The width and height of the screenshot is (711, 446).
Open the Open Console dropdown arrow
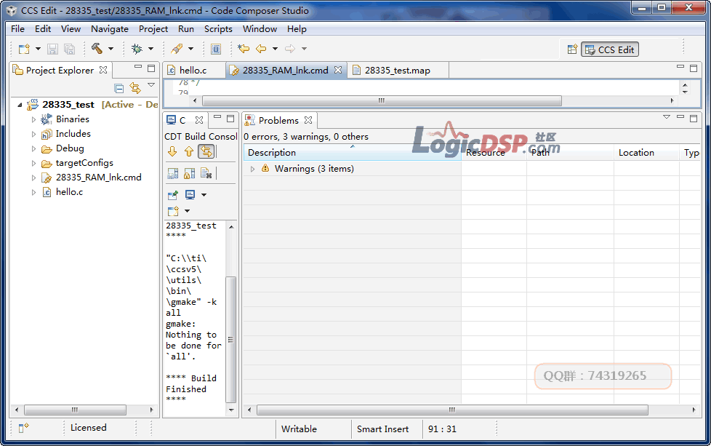coord(188,211)
